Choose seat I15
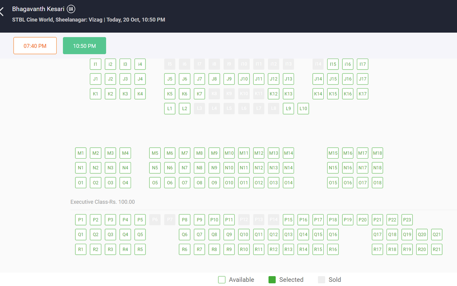Image resolution: width=457 pixels, height=286 pixels. click(333, 64)
